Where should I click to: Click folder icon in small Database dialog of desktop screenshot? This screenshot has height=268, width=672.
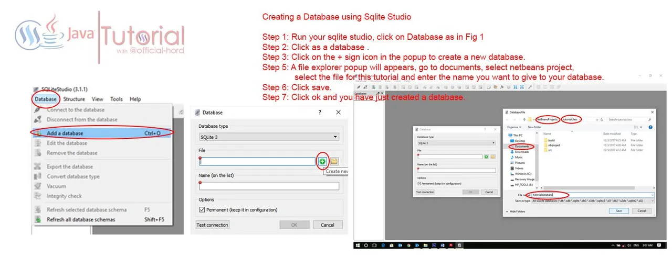tap(493, 157)
